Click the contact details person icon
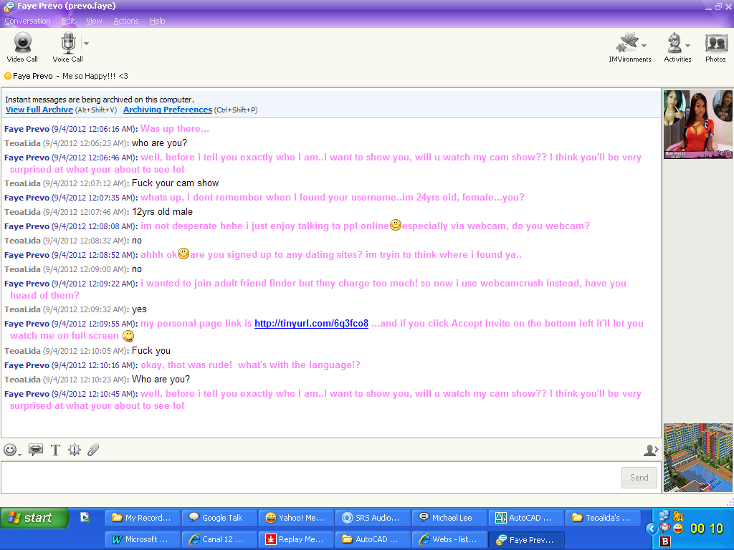 [651, 450]
